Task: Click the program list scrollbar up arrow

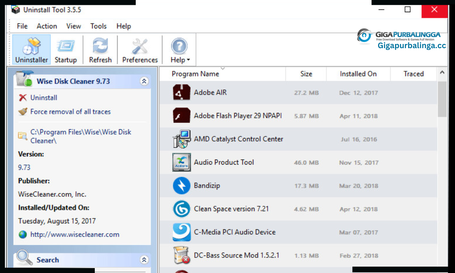Action: pyautogui.click(x=442, y=73)
